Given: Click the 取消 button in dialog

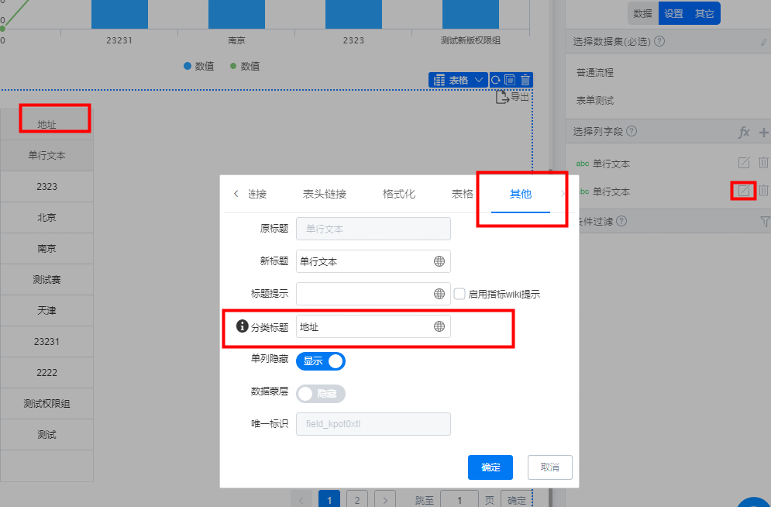Looking at the screenshot, I should tap(549, 467).
